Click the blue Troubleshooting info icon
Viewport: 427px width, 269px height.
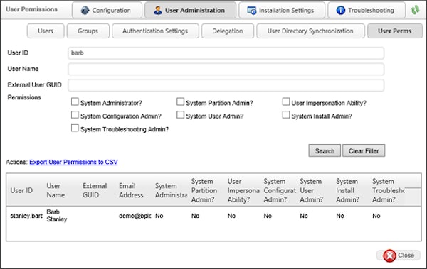click(341, 11)
